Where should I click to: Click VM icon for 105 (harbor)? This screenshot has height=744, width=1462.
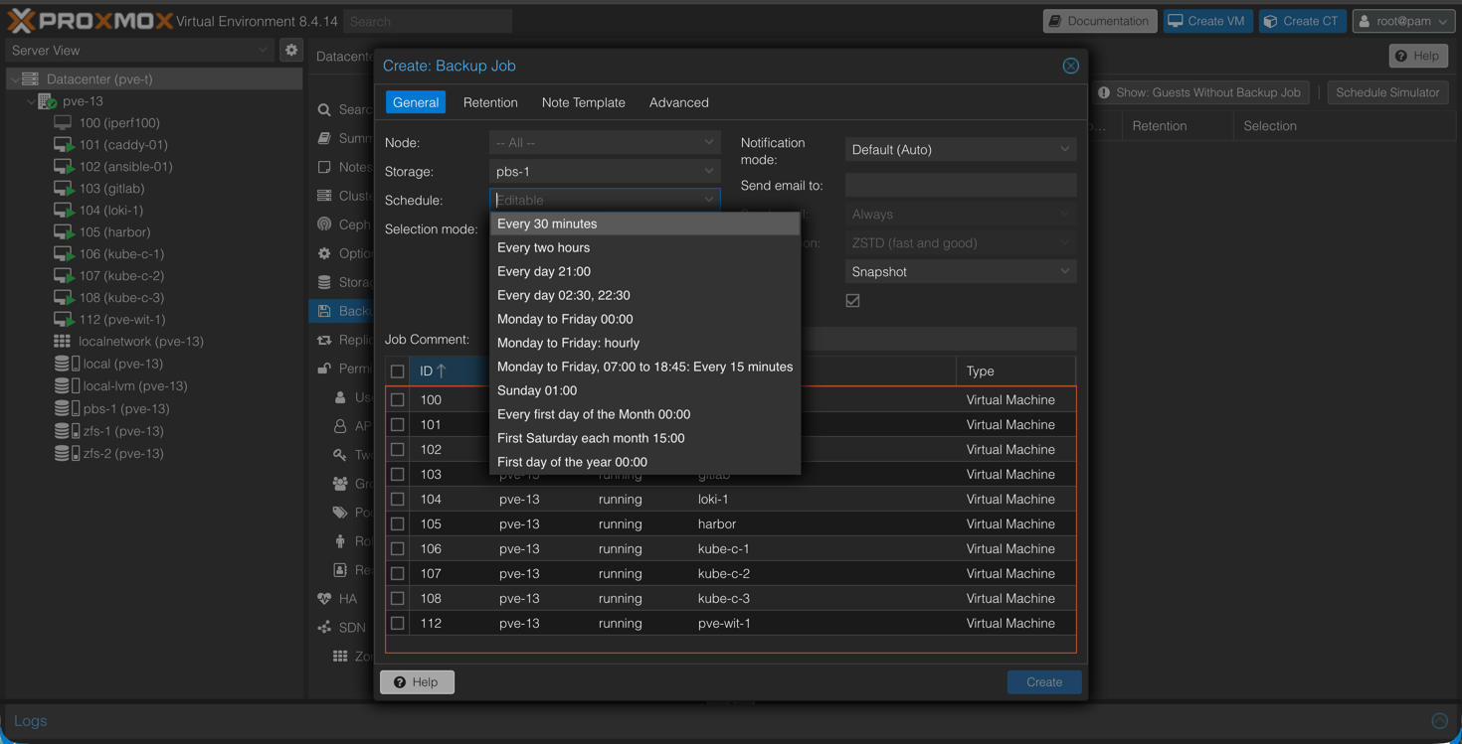pos(64,232)
